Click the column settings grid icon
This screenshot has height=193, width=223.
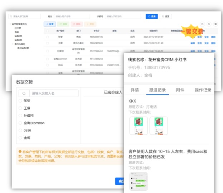[x=215, y=24]
